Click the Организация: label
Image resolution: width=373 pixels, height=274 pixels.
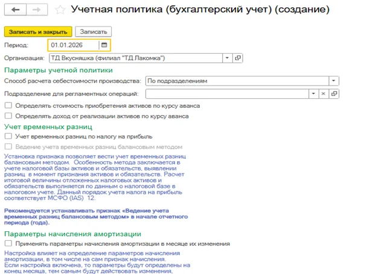(x=24, y=58)
